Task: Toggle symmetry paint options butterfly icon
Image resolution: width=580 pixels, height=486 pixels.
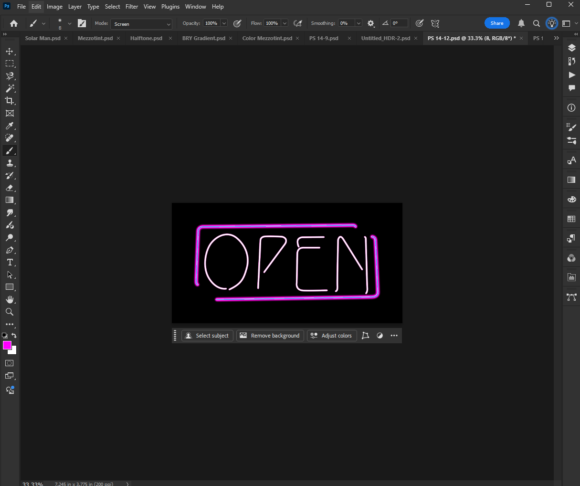Action: coord(435,23)
